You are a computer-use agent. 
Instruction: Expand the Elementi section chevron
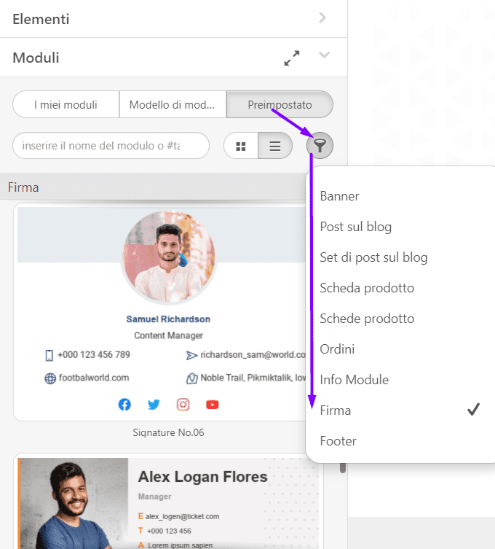pos(322,17)
